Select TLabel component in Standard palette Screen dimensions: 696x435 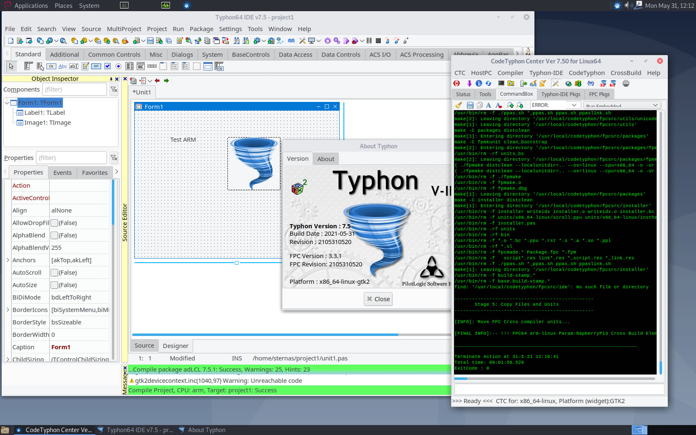[63, 66]
